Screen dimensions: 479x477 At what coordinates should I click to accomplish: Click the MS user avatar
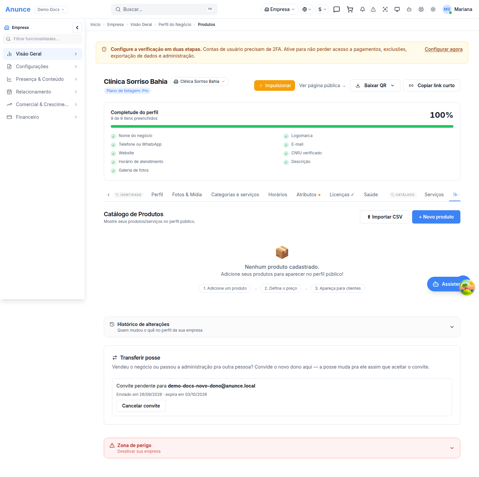(447, 9)
